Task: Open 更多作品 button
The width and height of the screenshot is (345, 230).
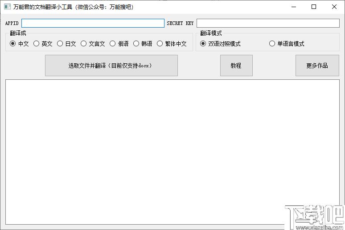Action: 317,66
